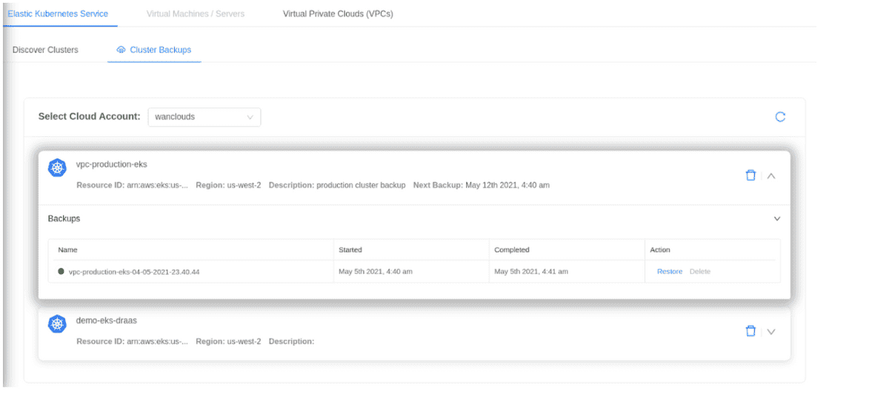Switch to Virtual Machines / Servers tab

click(196, 14)
